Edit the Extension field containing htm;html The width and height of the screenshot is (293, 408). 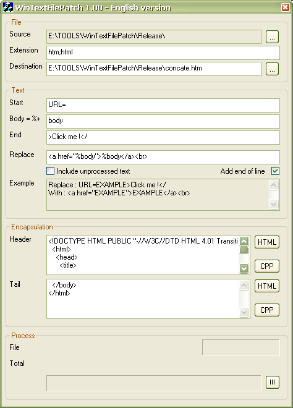click(x=163, y=53)
